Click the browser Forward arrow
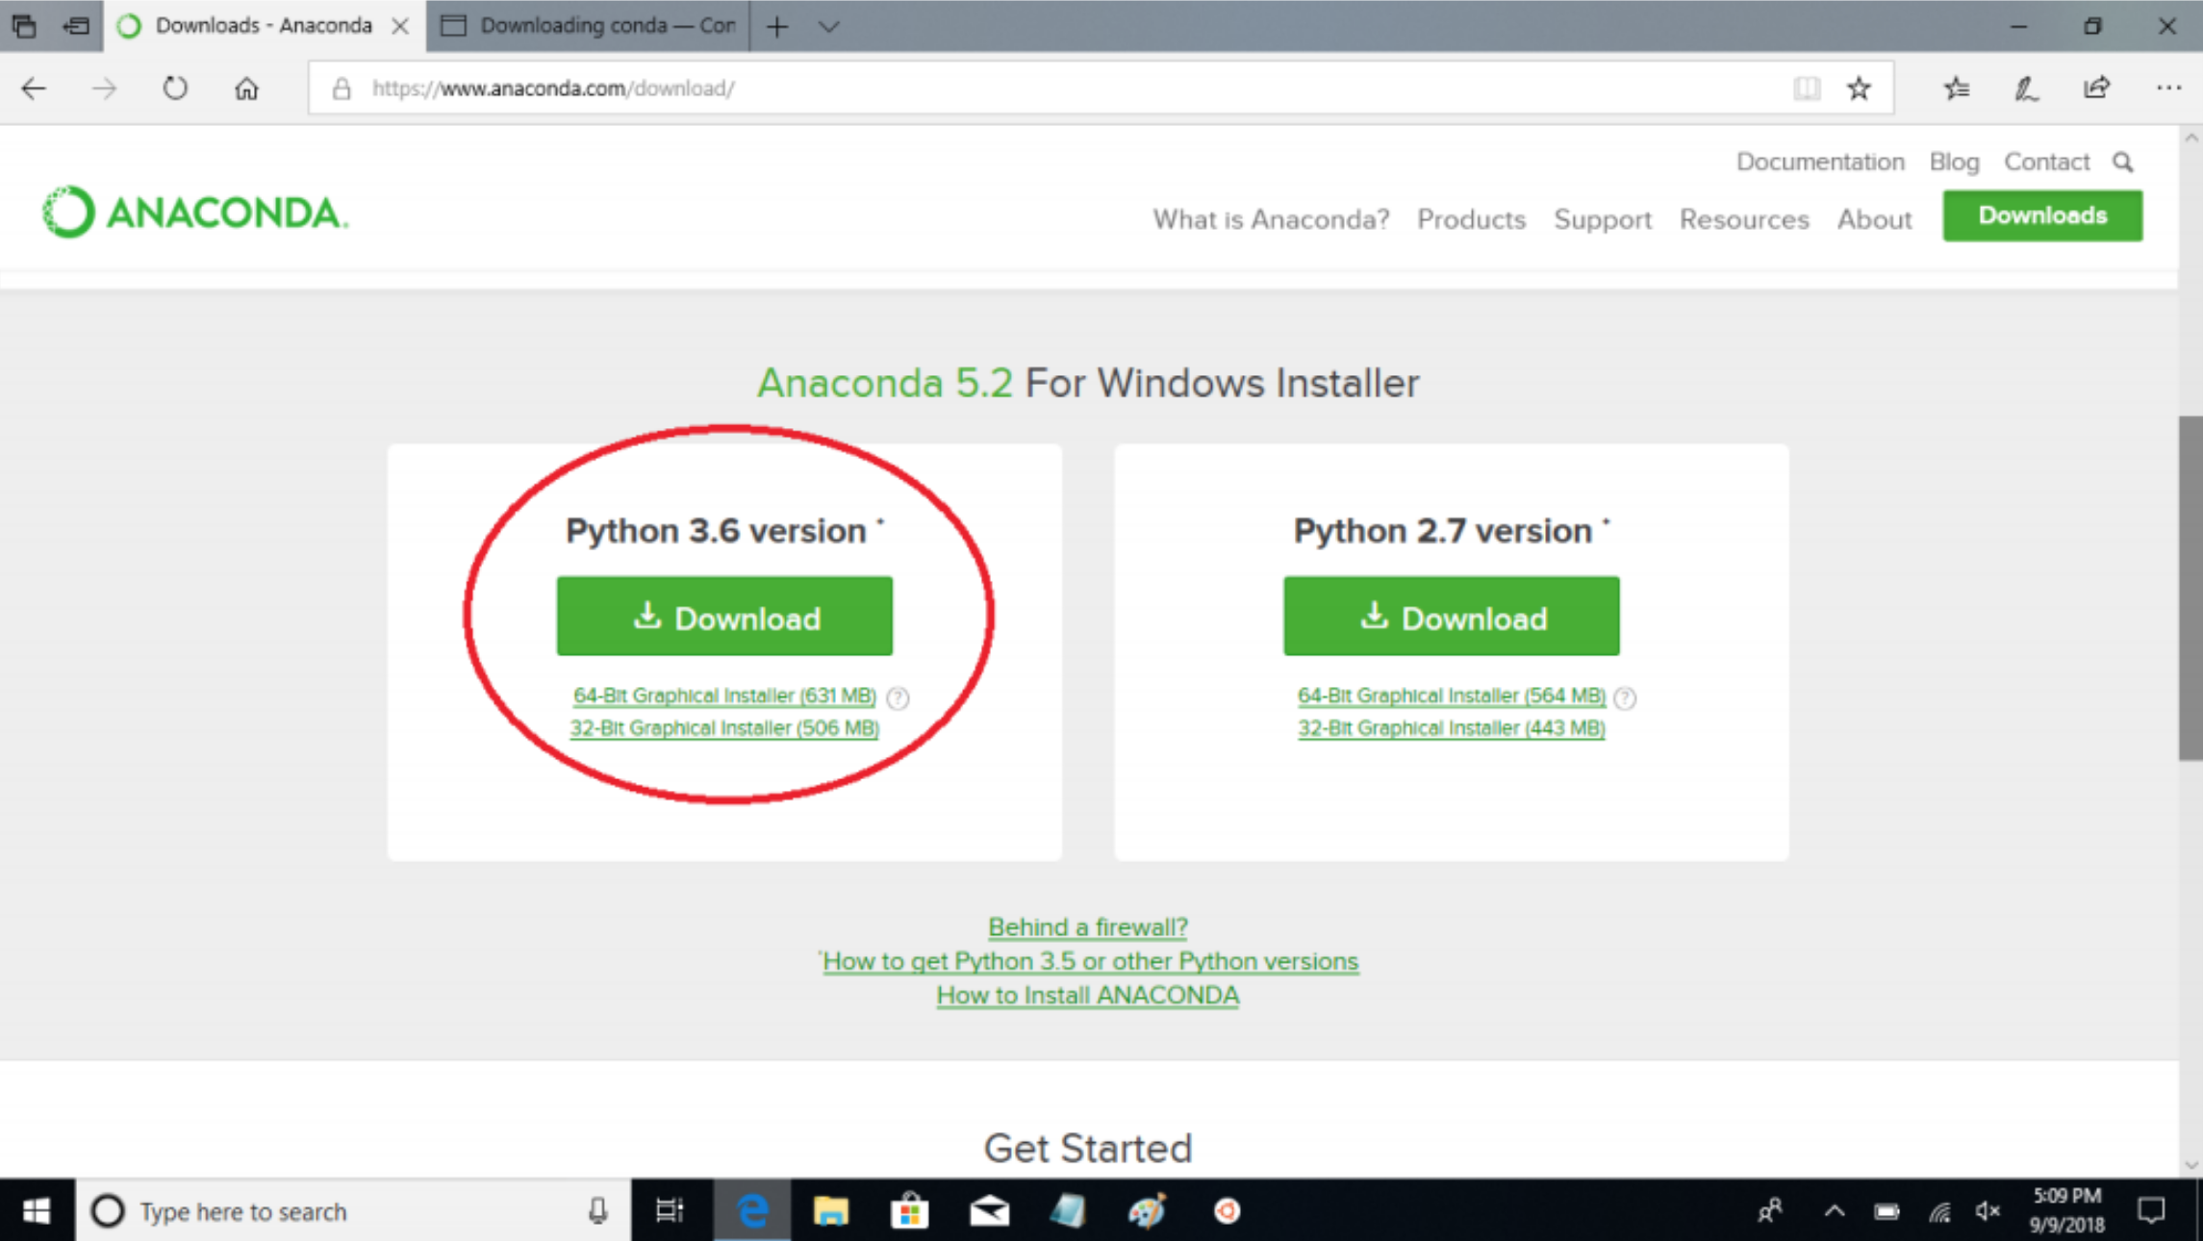The image size is (2203, 1241). pos(104,89)
